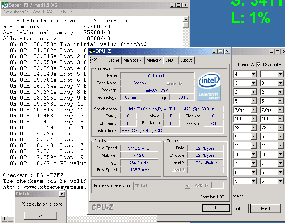Click the Super PI title bar icon

coord(5,5)
